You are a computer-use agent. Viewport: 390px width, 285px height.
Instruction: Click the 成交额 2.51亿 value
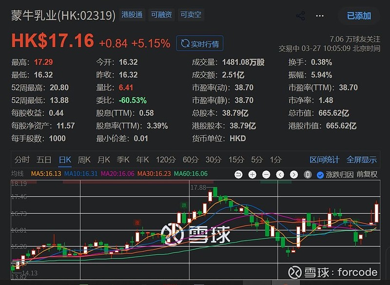(x=233, y=75)
